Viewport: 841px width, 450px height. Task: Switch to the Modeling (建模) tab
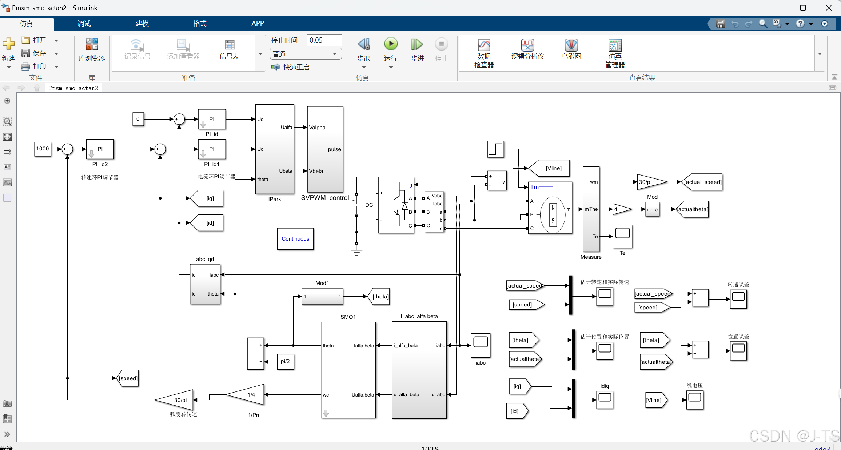[x=142, y=24]
